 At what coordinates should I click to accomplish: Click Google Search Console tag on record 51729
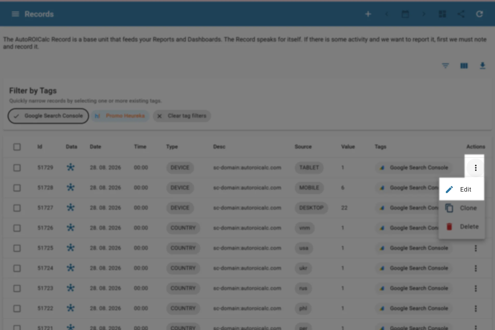pos(414,168)
